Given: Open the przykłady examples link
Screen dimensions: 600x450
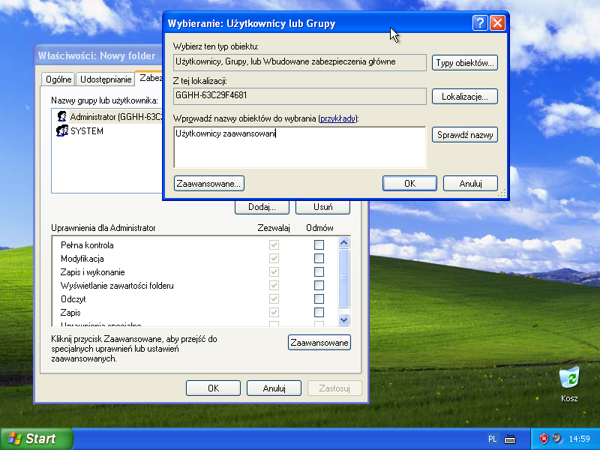Looking at the screenshot, I should pos(338,118).
